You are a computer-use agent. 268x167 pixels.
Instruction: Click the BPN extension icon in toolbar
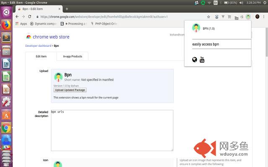point(248,17)
